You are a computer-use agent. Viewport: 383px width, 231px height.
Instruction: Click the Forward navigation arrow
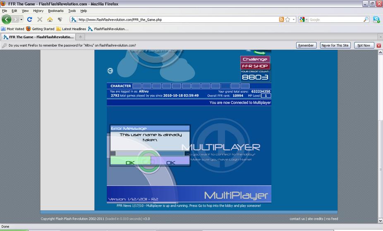click(15, 19)
